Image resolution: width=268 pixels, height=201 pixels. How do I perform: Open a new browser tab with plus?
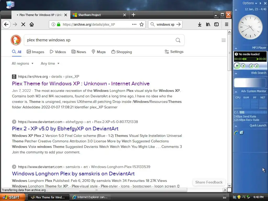coord(133,15)
